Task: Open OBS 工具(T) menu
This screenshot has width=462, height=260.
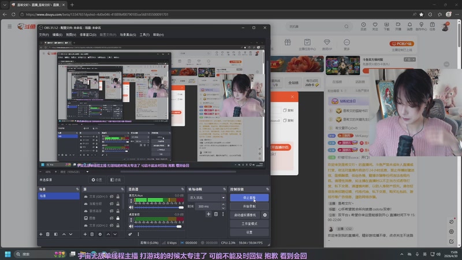Action: tap(144, 35)
